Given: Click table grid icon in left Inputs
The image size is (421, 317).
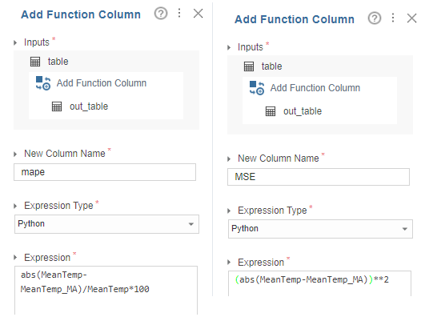Looking at the screenshot, I should point(35,62).
